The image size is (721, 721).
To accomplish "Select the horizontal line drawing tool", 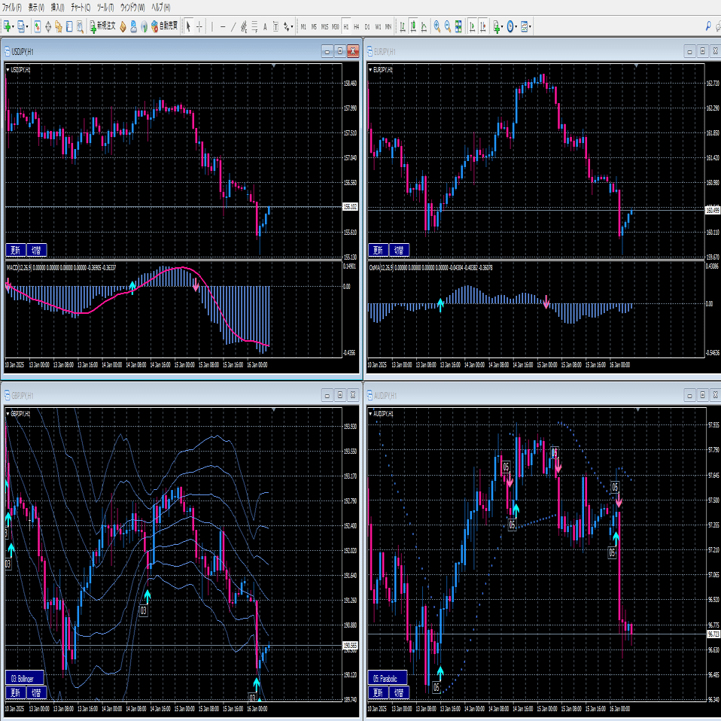I will click(223, 26).
